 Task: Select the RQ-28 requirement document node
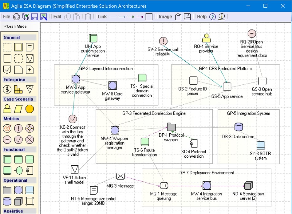[x=252, y=34]
